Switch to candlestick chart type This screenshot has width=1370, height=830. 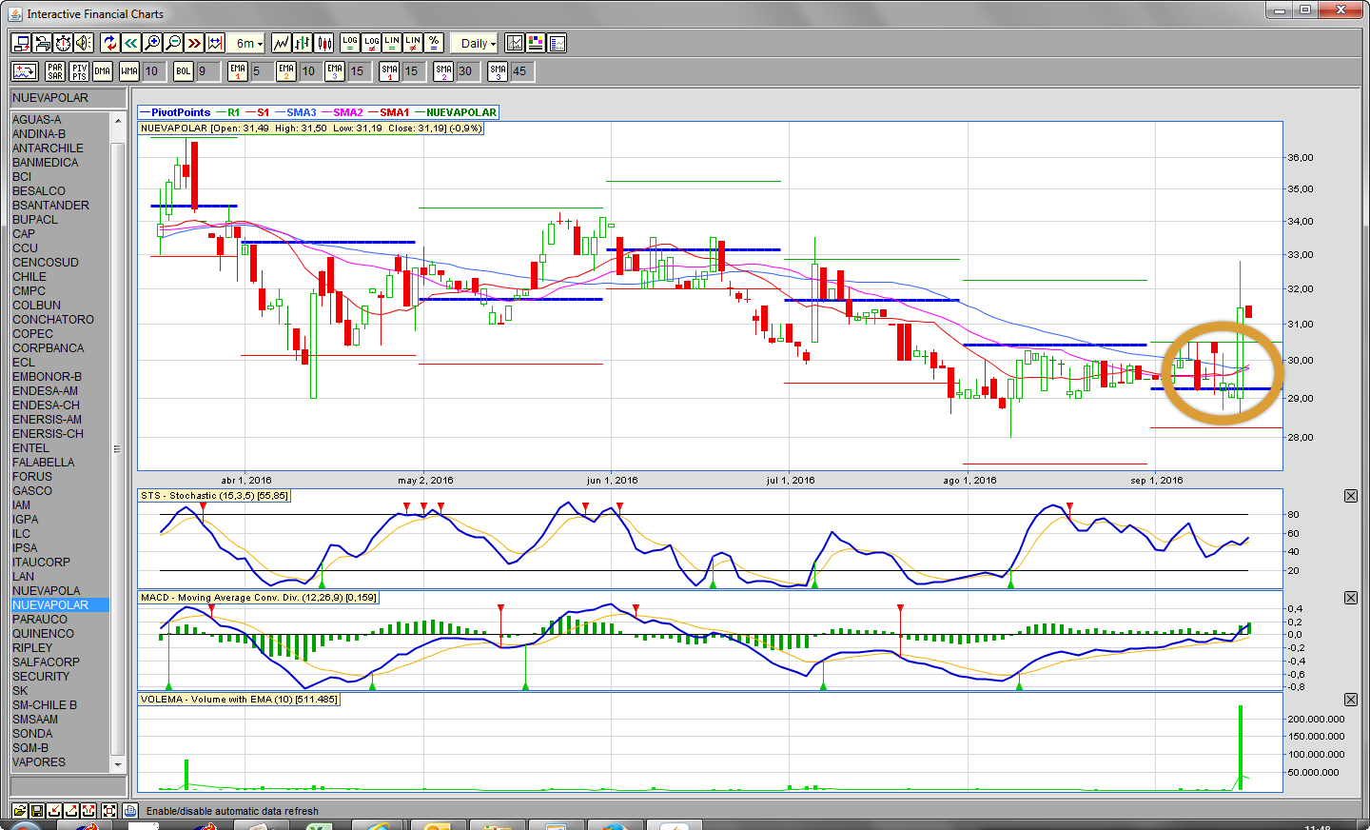click(x=324, y=43)
